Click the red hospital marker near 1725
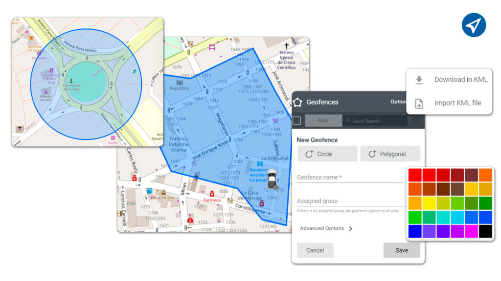 (x=190, y=220)
